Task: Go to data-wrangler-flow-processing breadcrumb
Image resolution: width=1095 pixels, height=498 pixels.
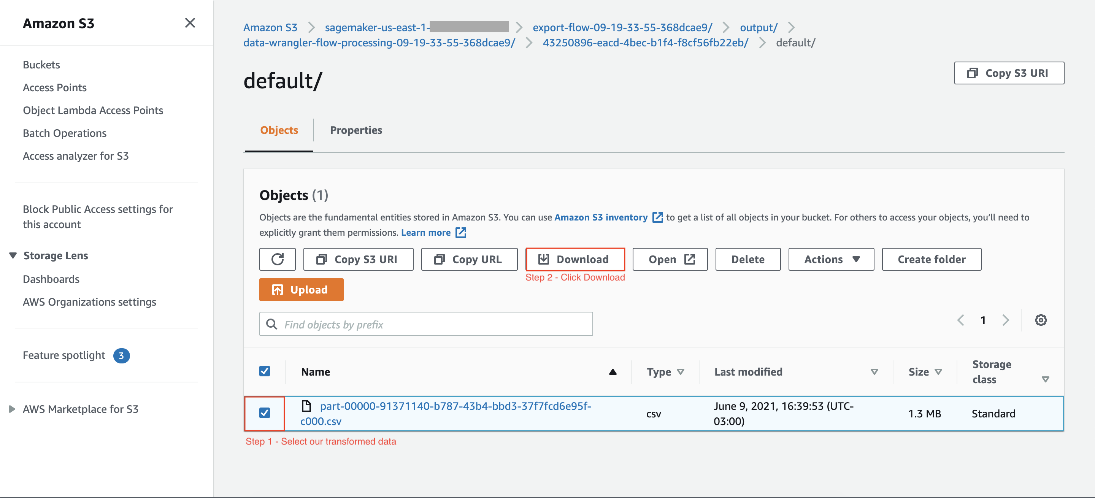Action: tap(379, 43)
